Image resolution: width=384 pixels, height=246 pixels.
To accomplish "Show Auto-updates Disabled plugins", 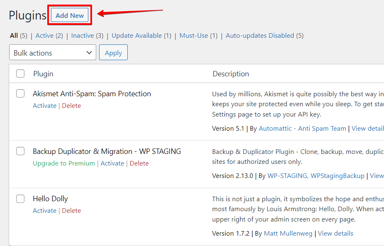I will pyautogui.click(x=260, y=36).
